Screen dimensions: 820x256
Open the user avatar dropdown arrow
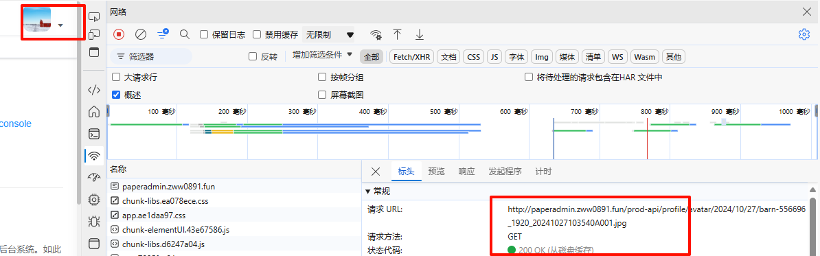pos(61,25)
